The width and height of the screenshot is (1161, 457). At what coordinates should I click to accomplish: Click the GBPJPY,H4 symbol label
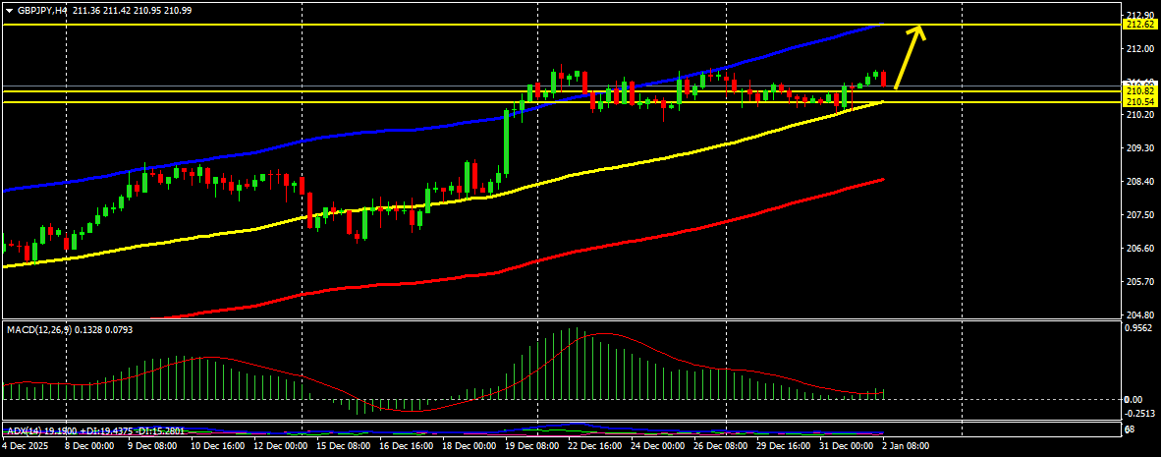click(x=40, y=11)
